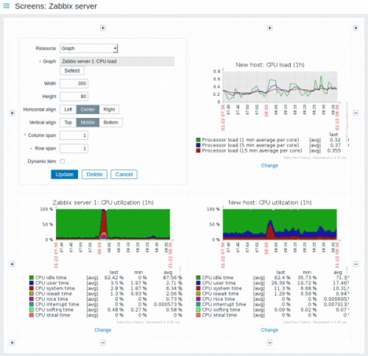Click the minus icon below the first column
368x356 pixels.
102,342
